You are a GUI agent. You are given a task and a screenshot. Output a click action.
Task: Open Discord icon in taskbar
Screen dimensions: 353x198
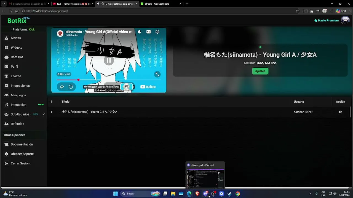[205, 194]
